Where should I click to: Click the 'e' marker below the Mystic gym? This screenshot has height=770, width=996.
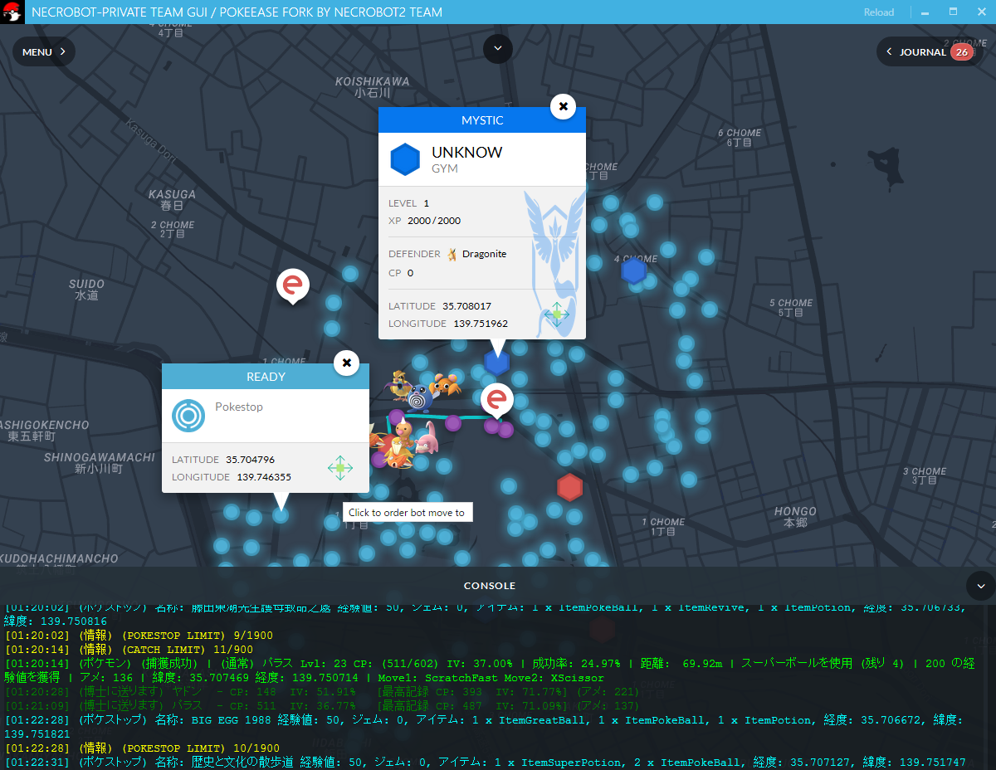point(497,401)
